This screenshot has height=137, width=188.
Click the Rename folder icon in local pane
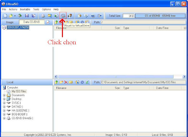[71, 82]
